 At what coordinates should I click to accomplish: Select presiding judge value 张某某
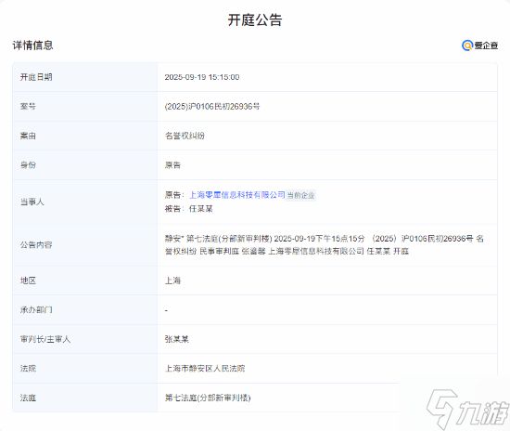click(176, 339)
